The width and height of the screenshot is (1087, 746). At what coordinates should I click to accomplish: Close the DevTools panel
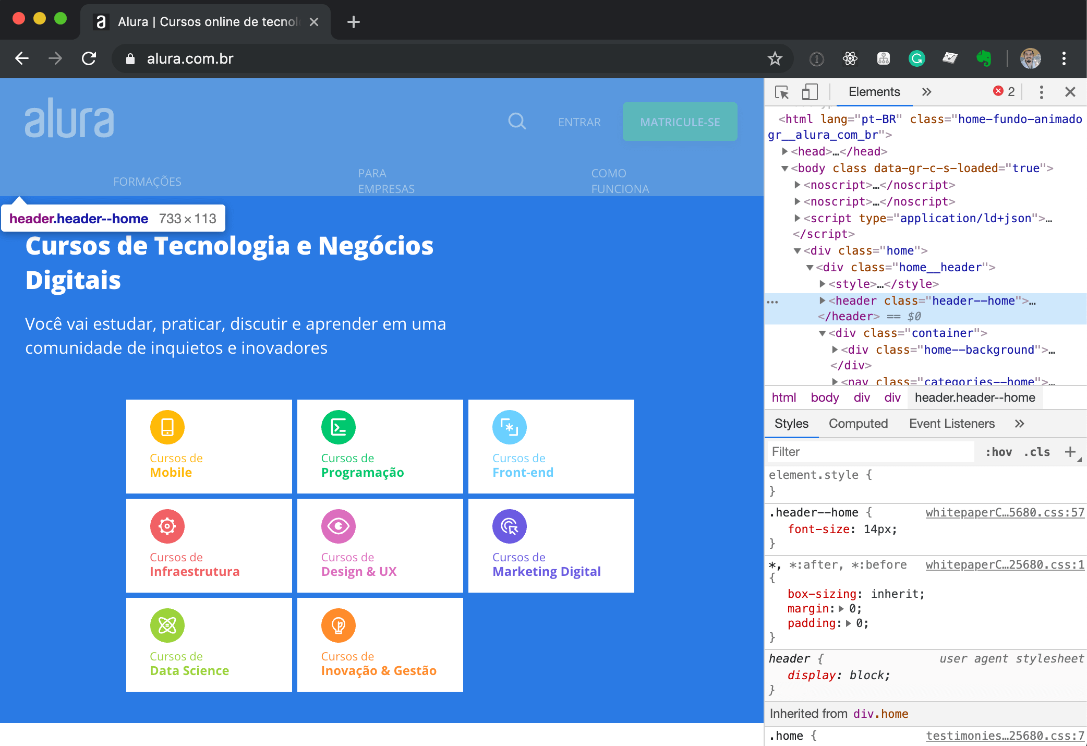[1070, 92]
